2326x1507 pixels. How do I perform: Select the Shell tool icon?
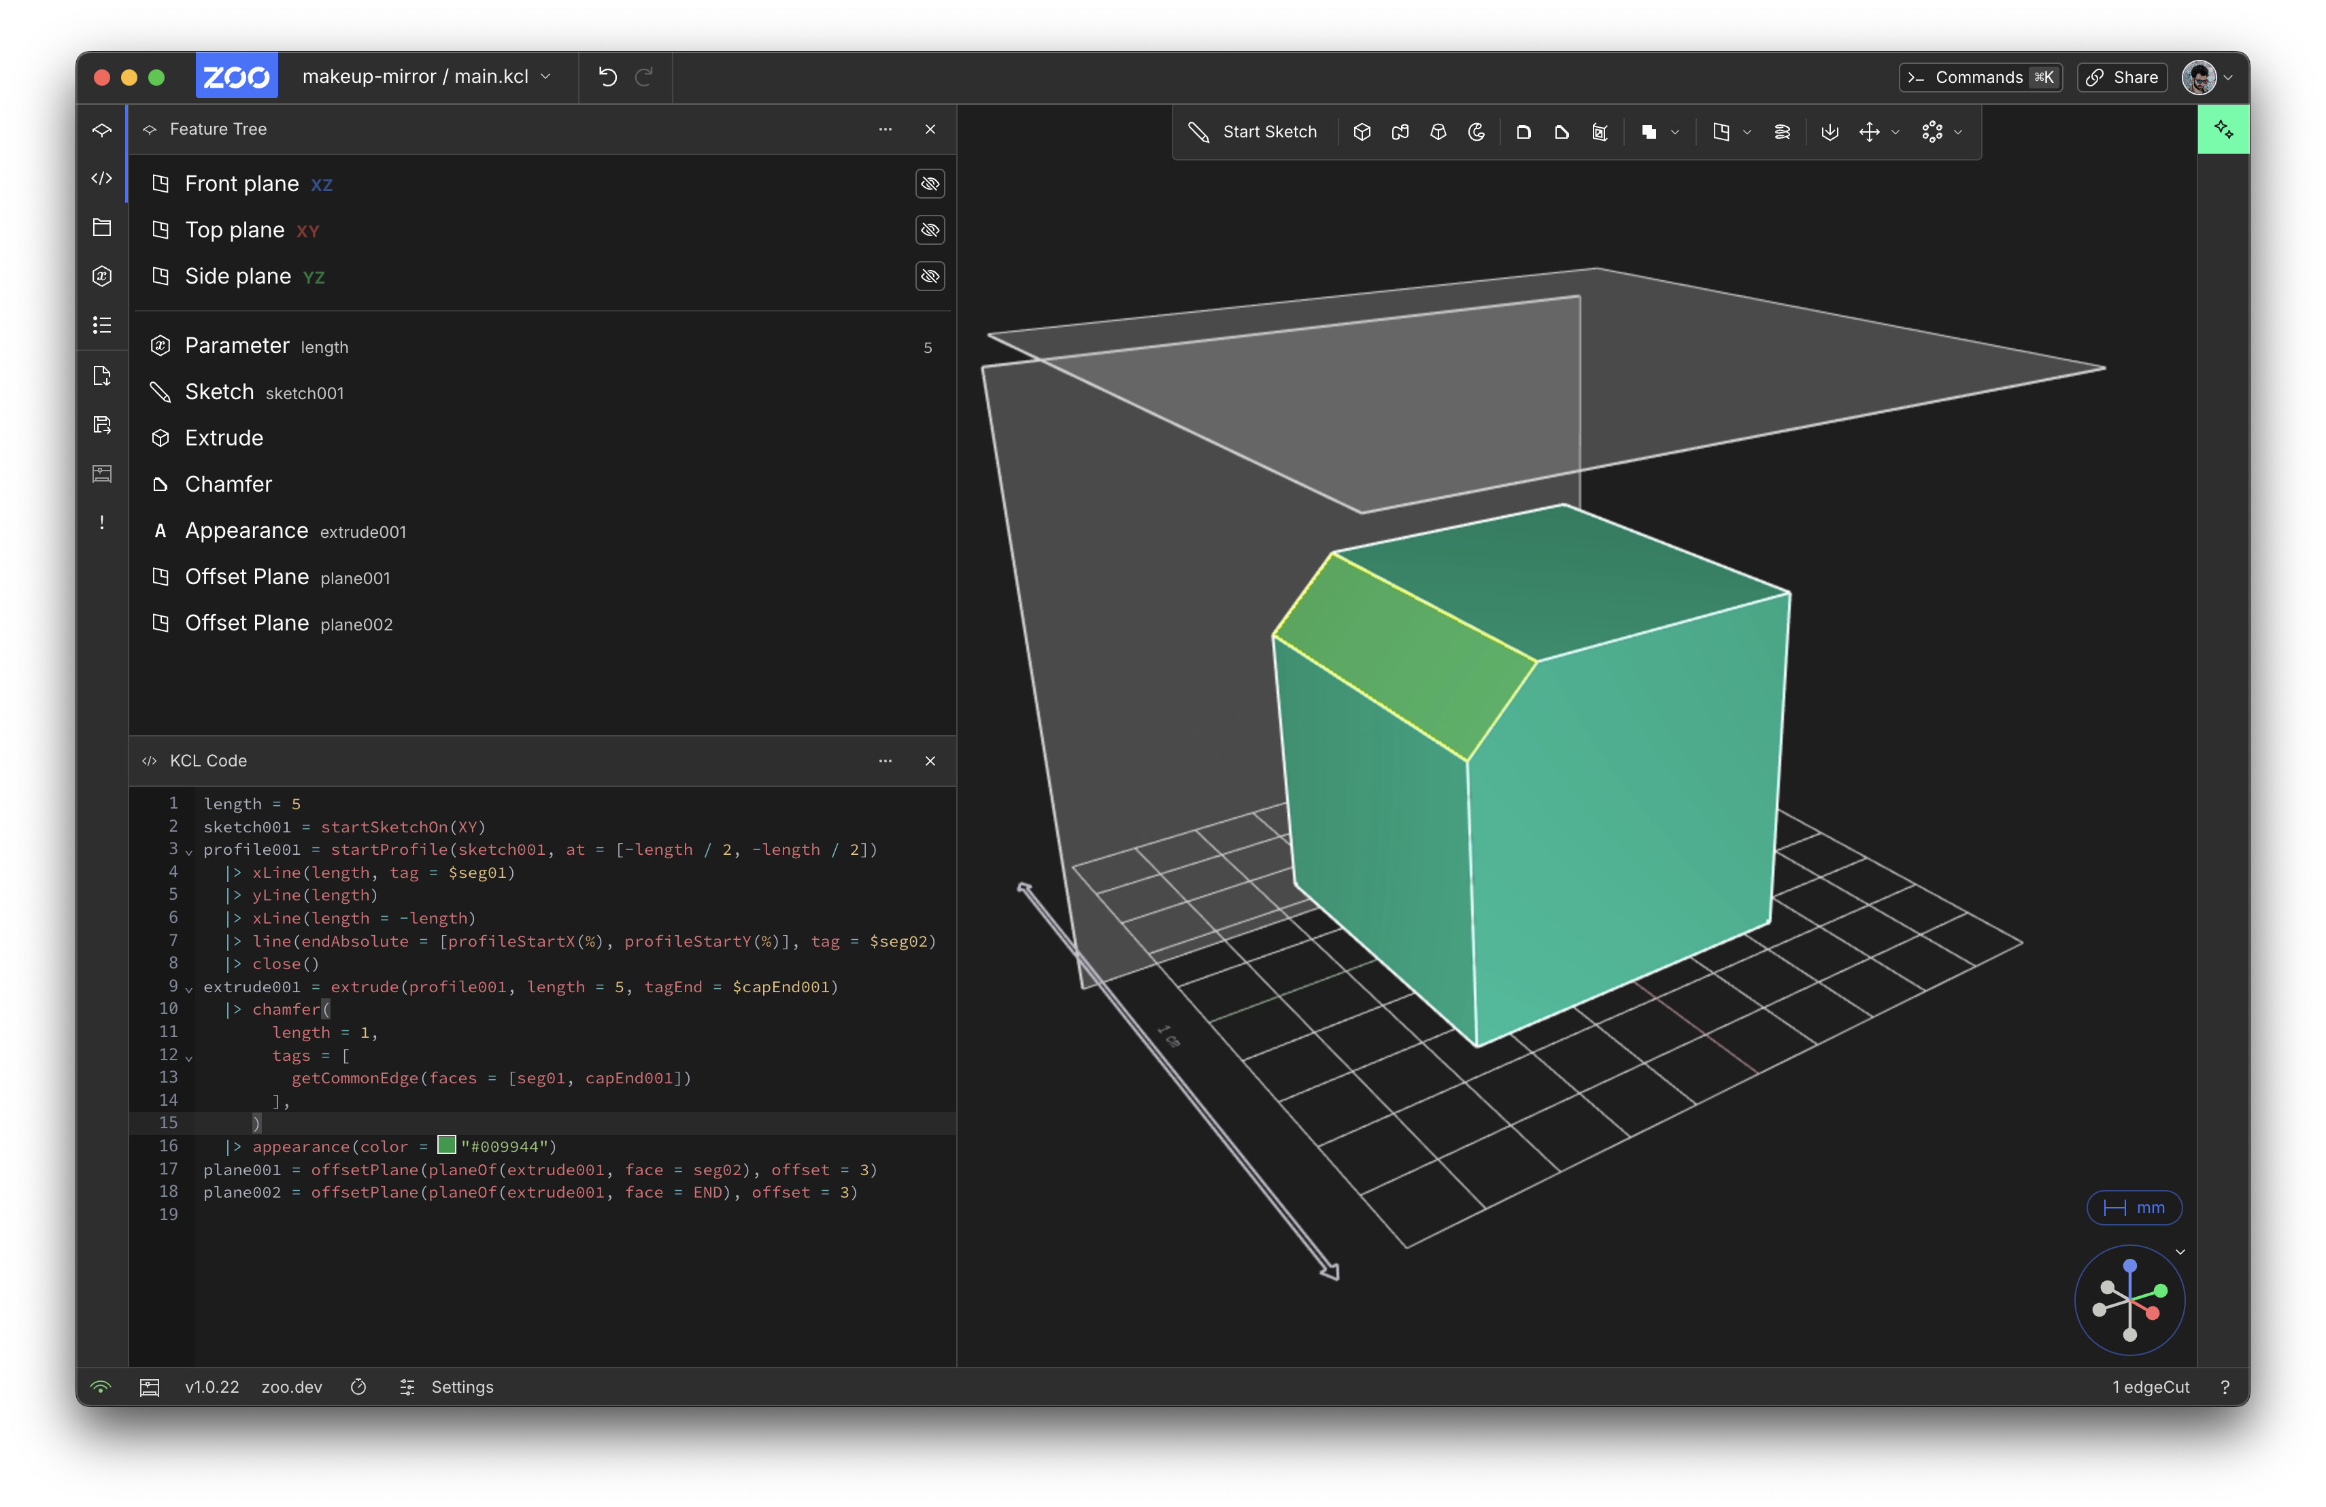click(1600, 132)
